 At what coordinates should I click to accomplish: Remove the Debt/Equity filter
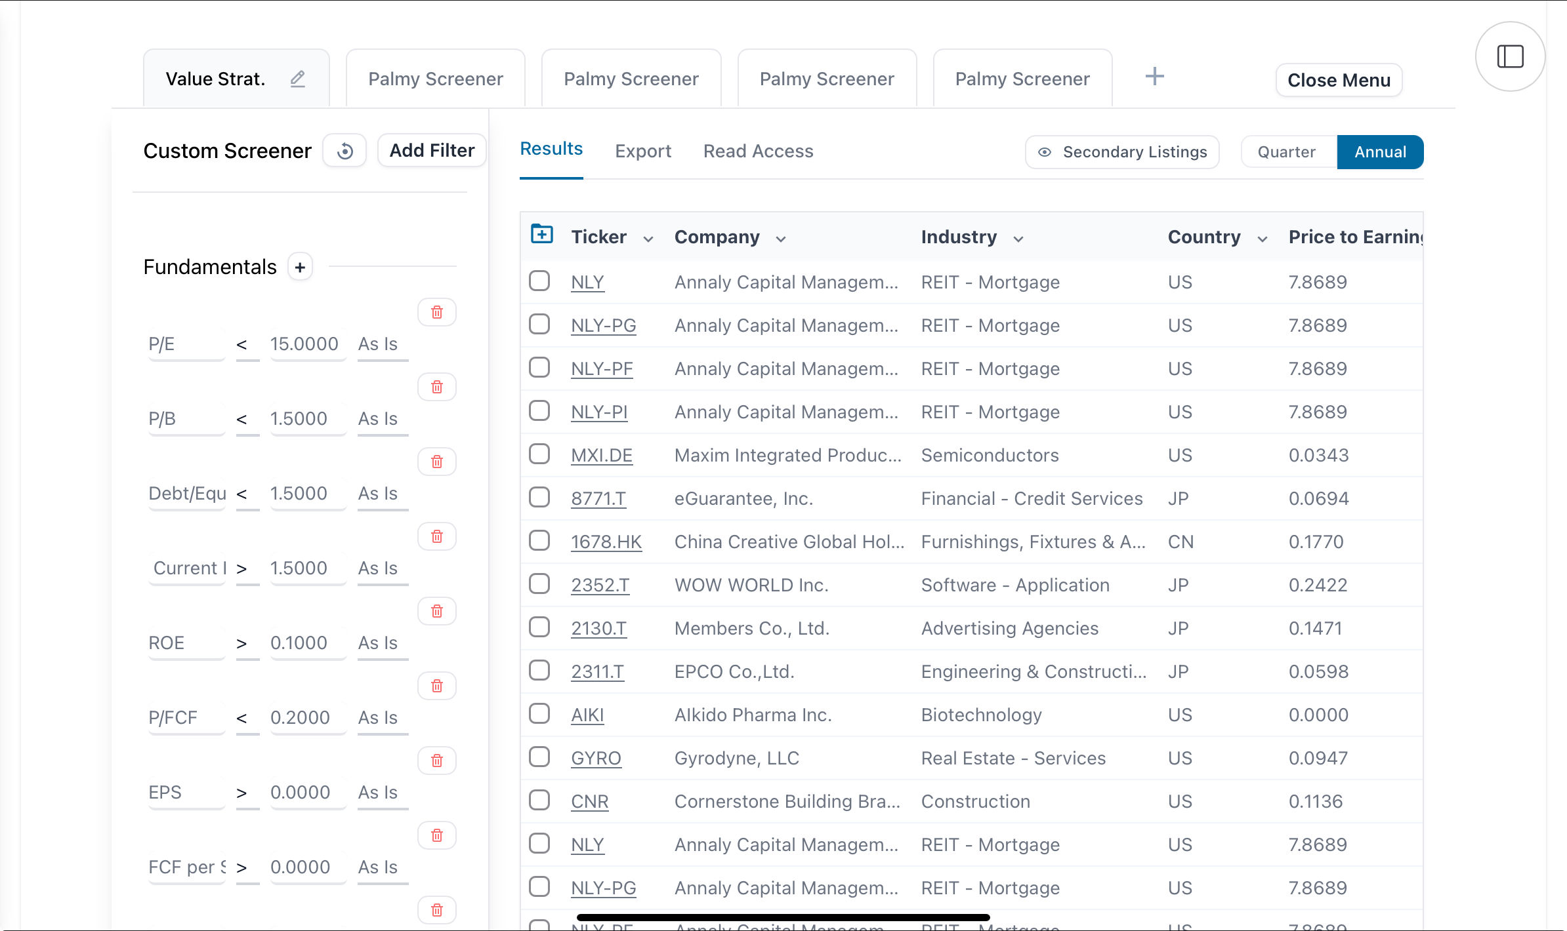pyautogui.click(x=437, y=462)
